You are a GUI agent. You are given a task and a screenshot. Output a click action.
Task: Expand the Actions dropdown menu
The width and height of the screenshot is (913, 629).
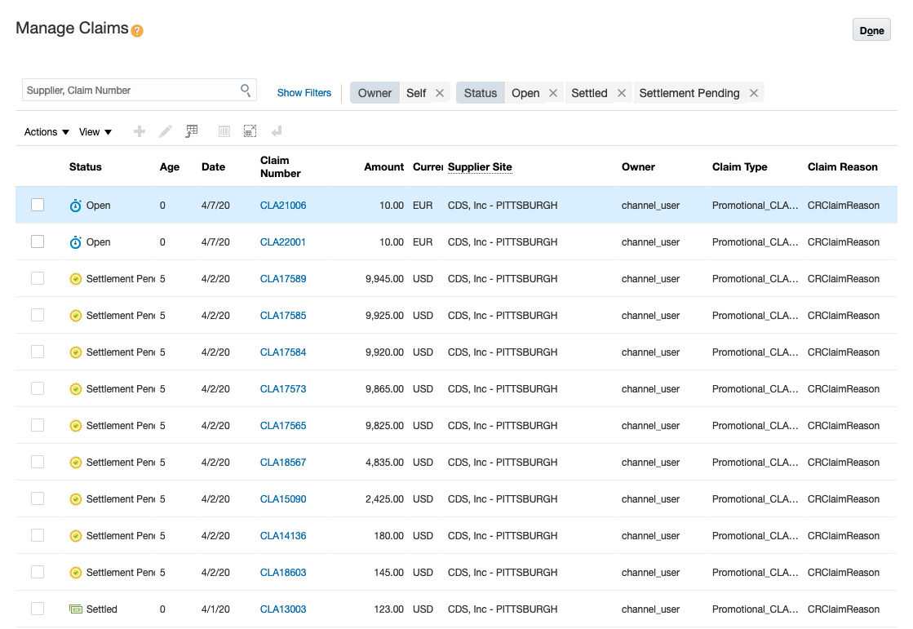(x=45, y=131)
